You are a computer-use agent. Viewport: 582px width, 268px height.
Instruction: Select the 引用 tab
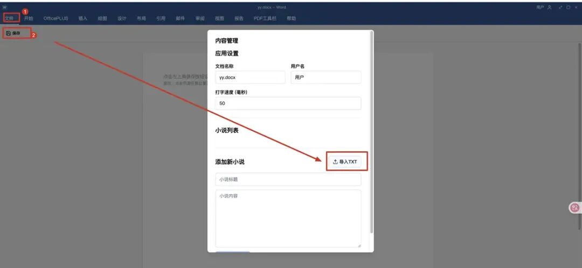[x=161, y=18]
